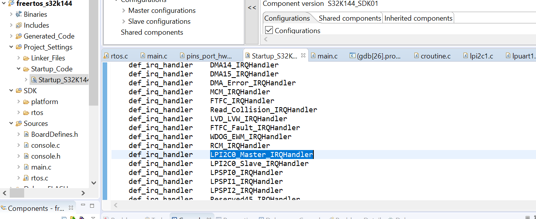Expand the Generated_Code folder arrow

point(11,36)
